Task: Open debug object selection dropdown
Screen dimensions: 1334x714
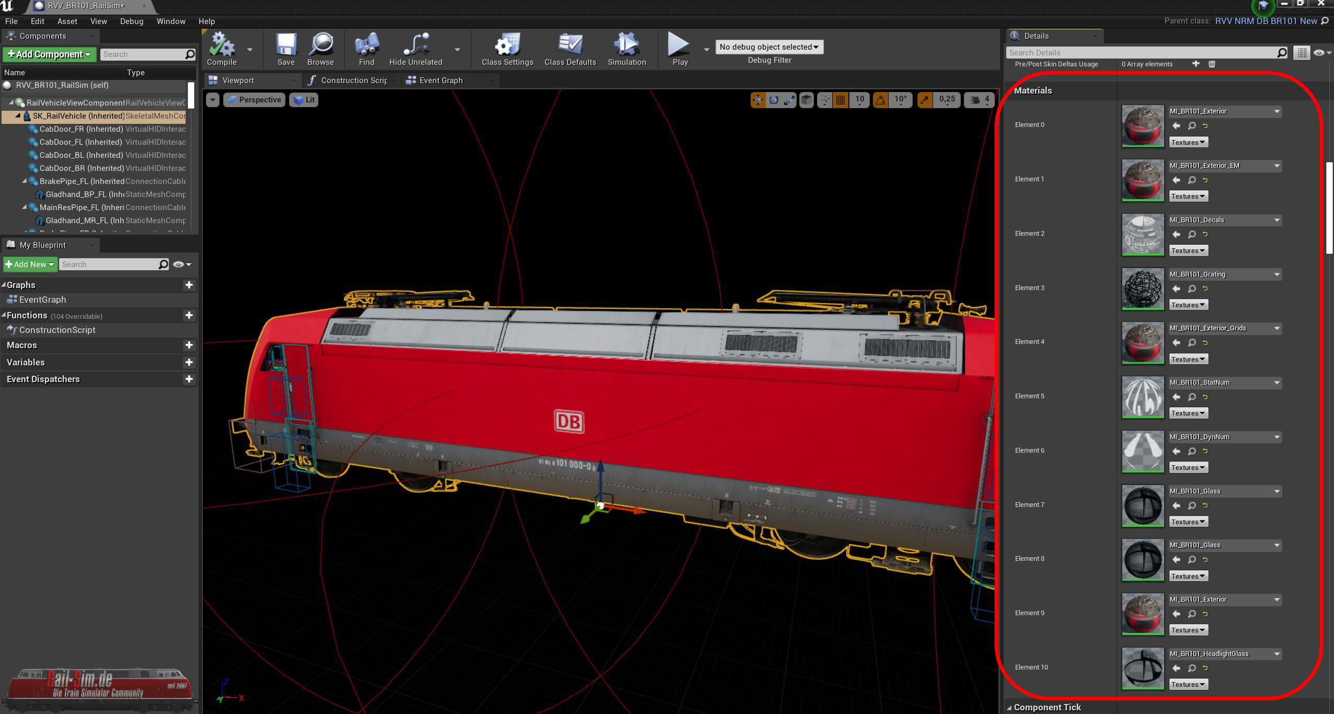Action: tap(769, 47)
